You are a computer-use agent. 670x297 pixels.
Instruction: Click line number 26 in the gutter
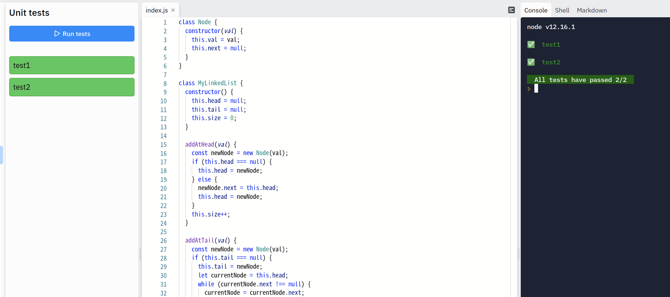click(163, 241)
